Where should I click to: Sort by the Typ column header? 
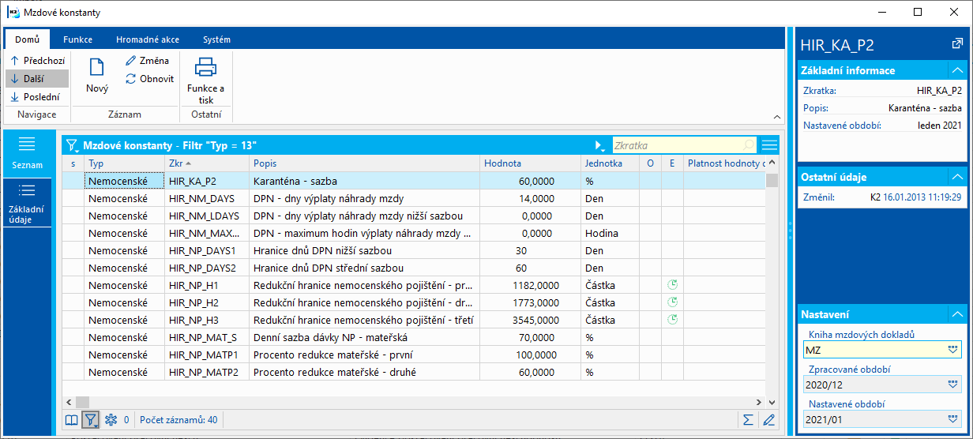coord(125,163)
